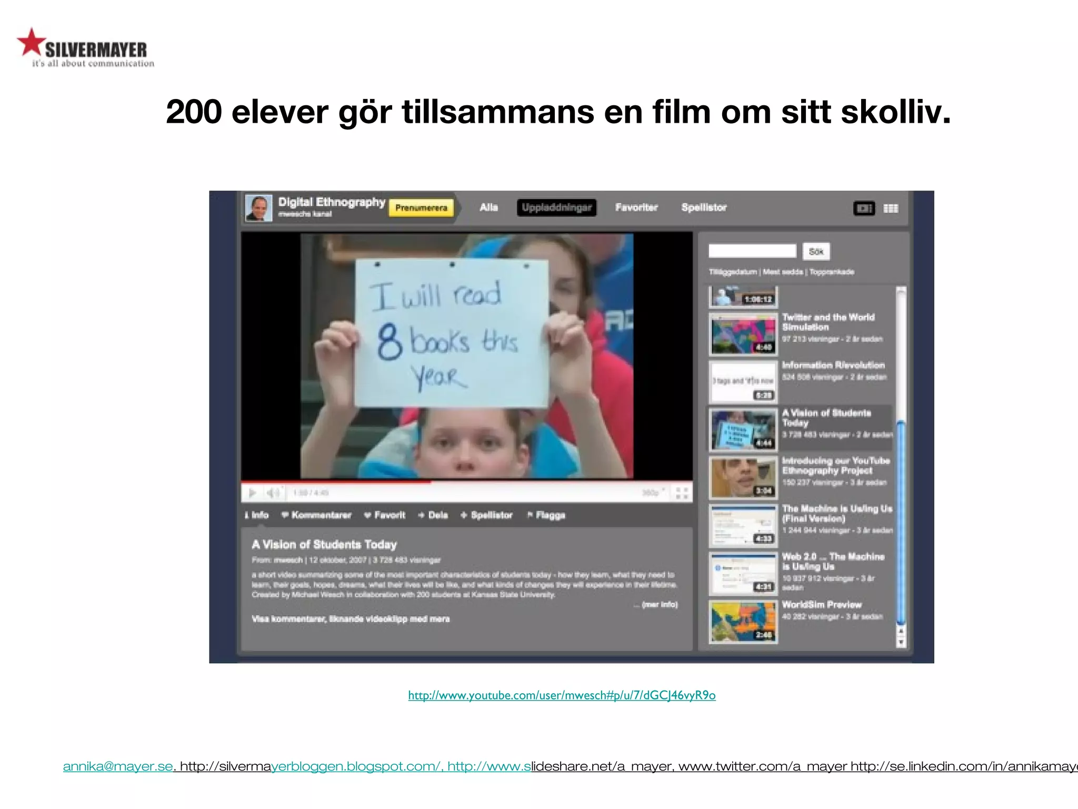1078x809 pixels.
Task: Click the Sök search button
Action: (816, 251)
